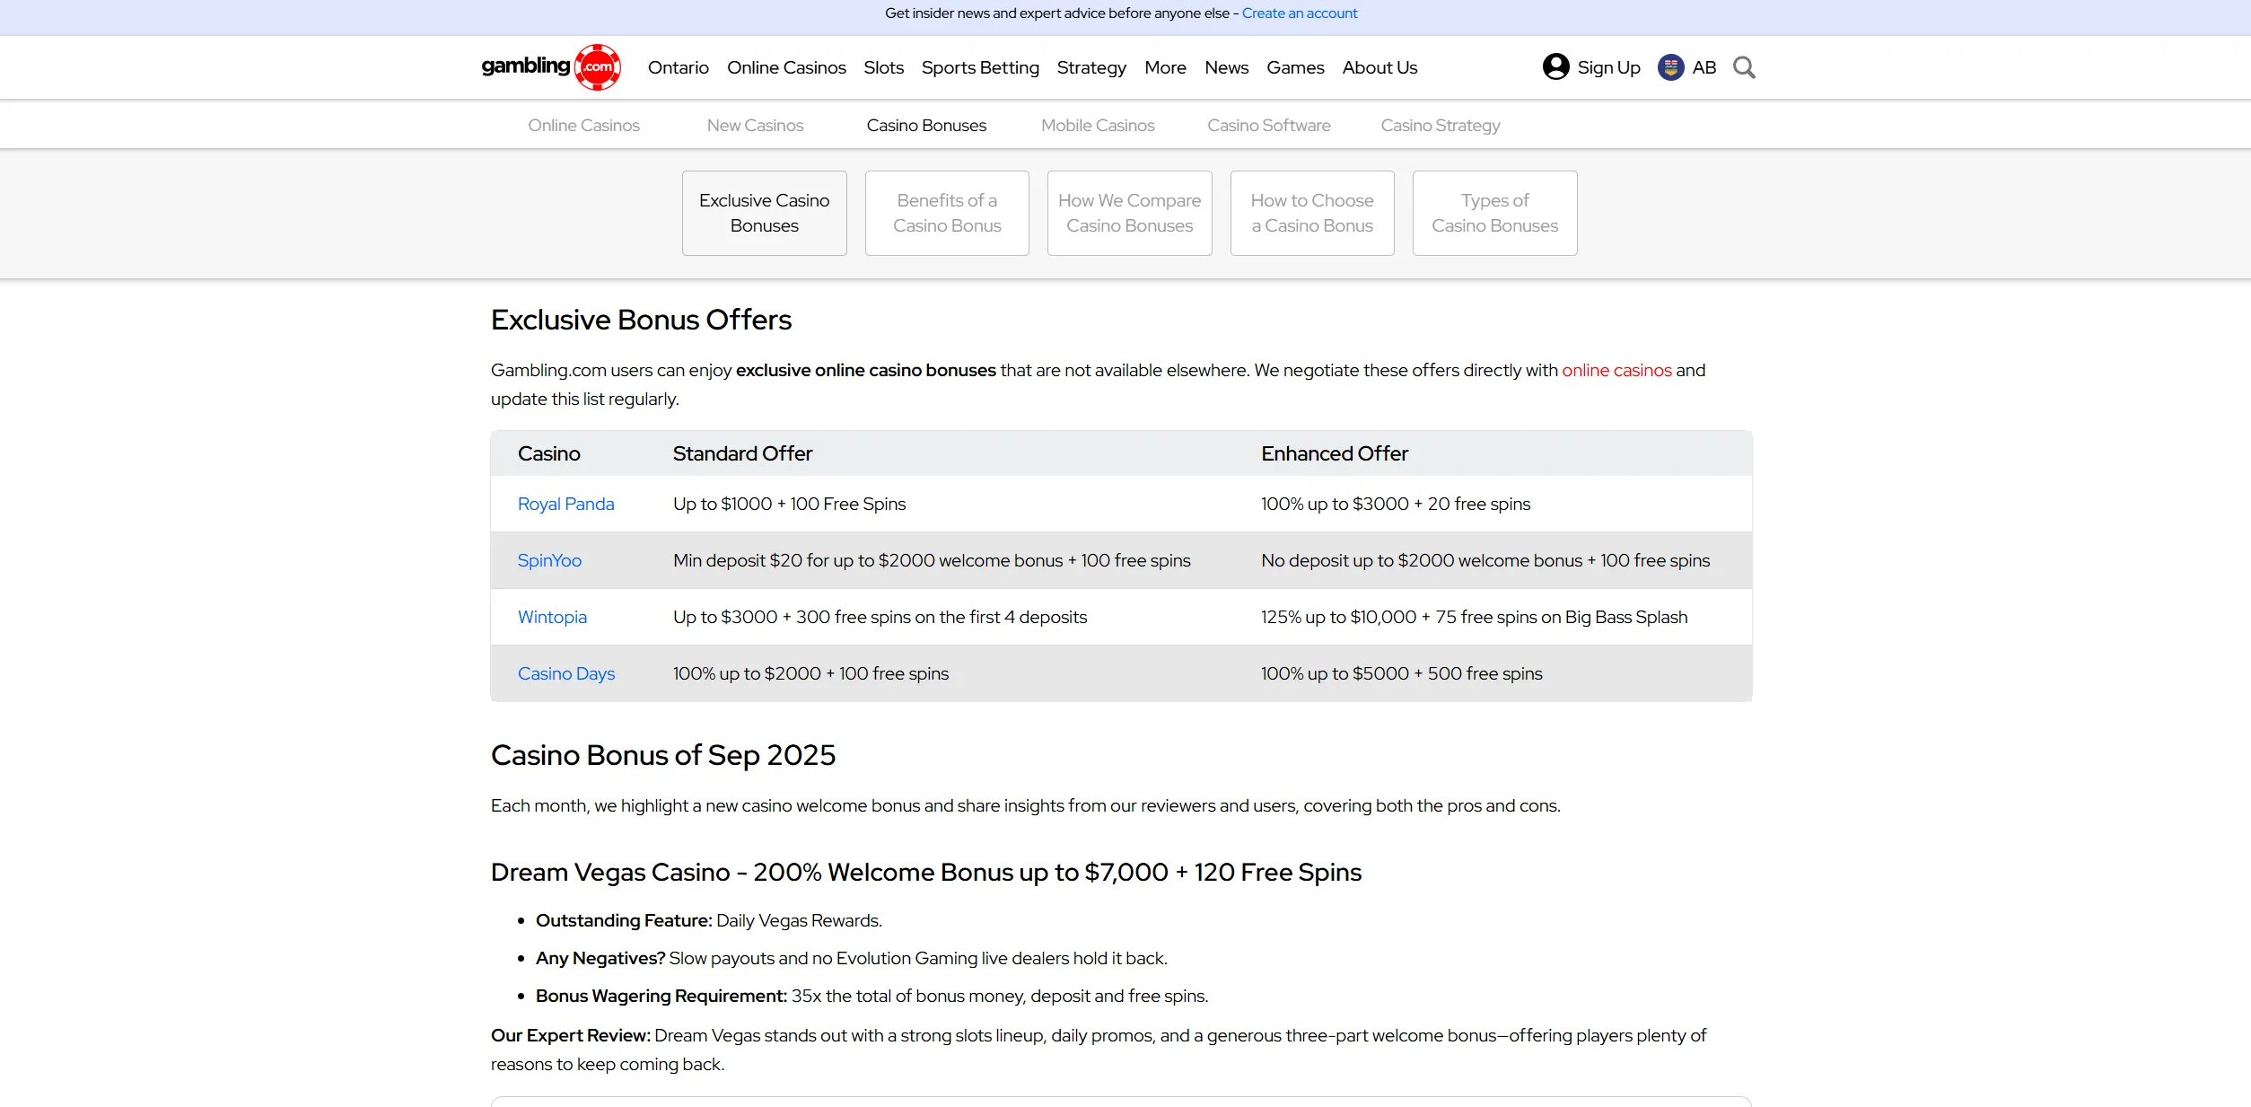The image size is (2251, 1107).
Task: Jump to How We Compare Casino Bonuses
Action: point(1129,213)
